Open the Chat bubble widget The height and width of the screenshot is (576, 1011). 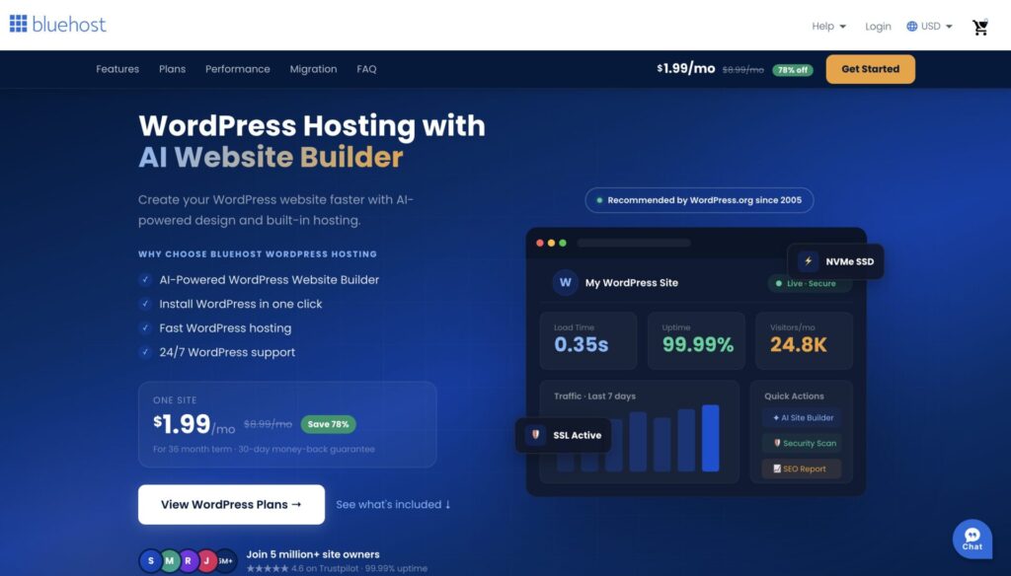coord(972,540)
